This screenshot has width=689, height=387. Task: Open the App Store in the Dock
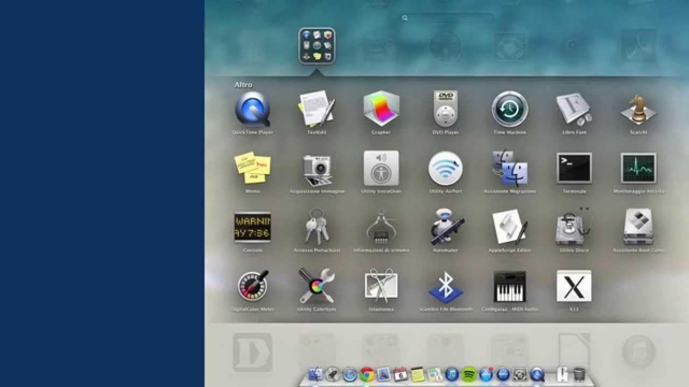click(486, 374)
